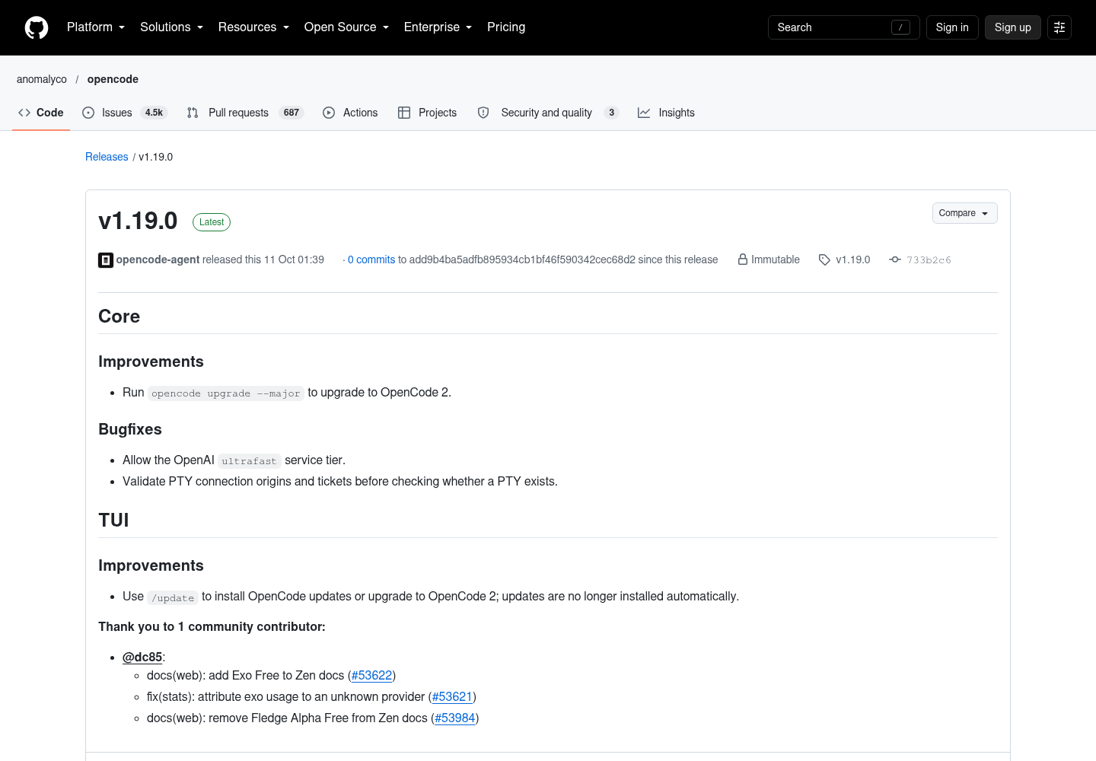
Task: Focus the Search input field
Action: pos(843,27)
